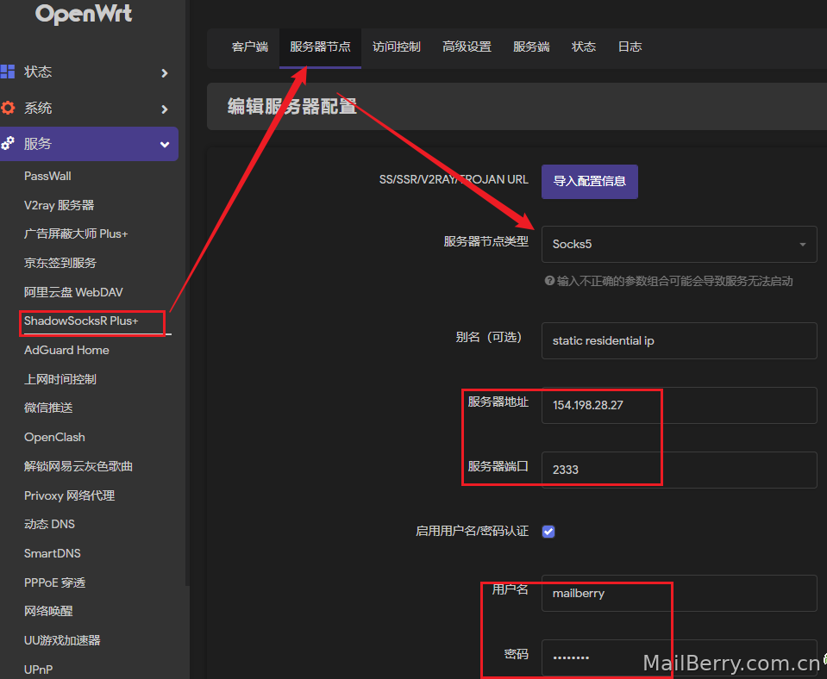This screenshot has height=679, width=827.
Task: Expand the 状态 sidebar menu chevron
Action: pyautogui.click(x=165, y=72)
